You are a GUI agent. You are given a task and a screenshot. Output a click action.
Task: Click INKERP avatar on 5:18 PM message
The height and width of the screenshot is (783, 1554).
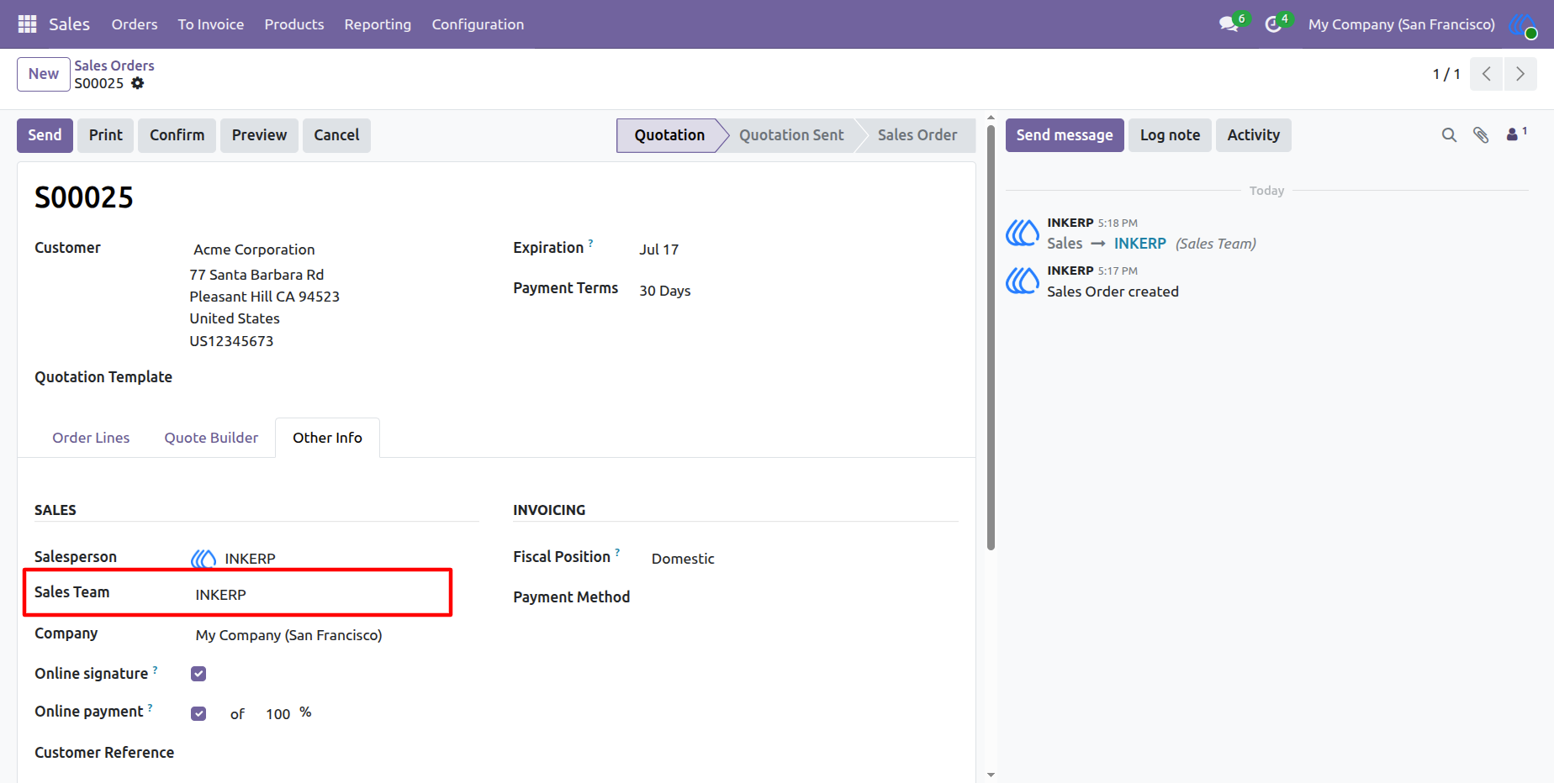tap(1023, 233)
